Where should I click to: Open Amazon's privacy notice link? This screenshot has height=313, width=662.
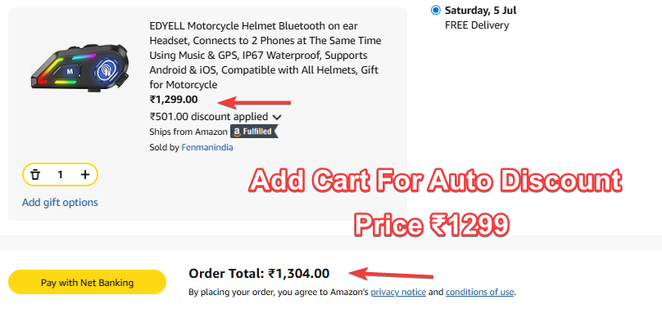398,292
